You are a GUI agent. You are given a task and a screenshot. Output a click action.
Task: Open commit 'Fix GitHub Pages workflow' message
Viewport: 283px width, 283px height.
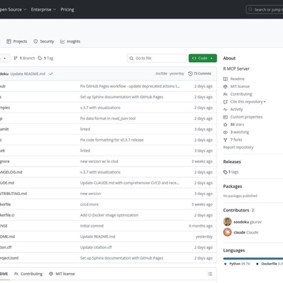tap(130, 86)
